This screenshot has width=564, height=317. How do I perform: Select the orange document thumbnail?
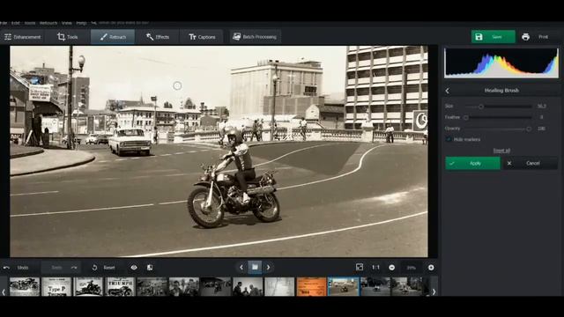311,286
